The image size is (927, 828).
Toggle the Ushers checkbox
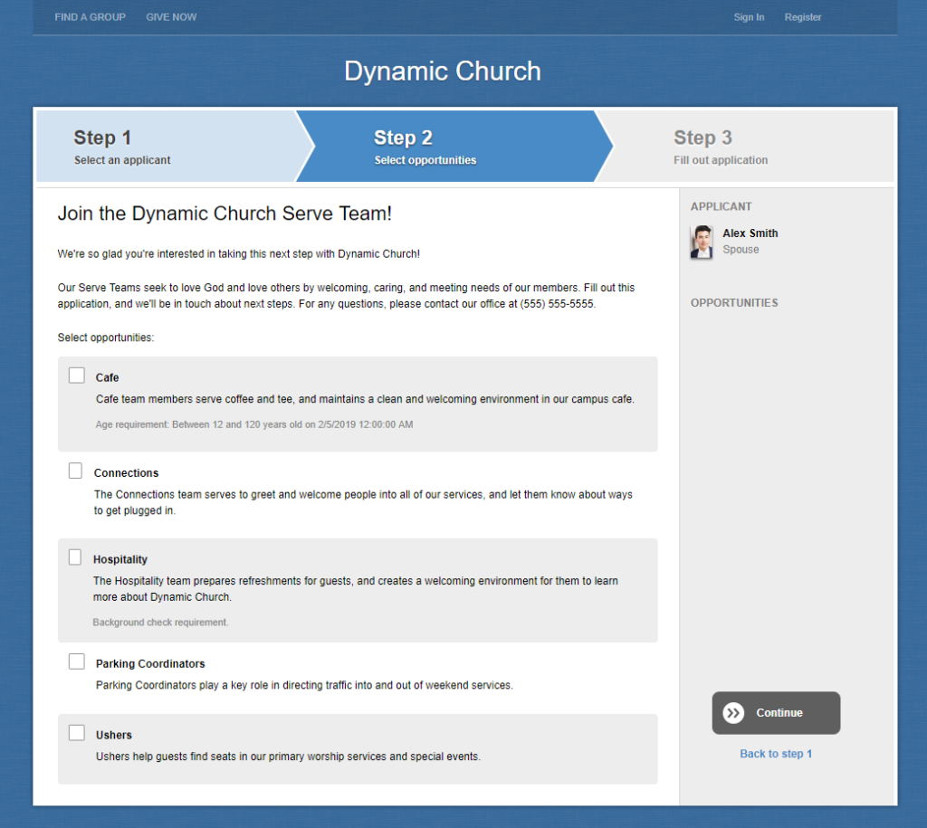[77, 733]
